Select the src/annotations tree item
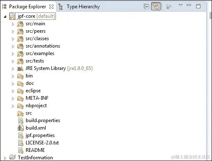 [x=43, y=46]
